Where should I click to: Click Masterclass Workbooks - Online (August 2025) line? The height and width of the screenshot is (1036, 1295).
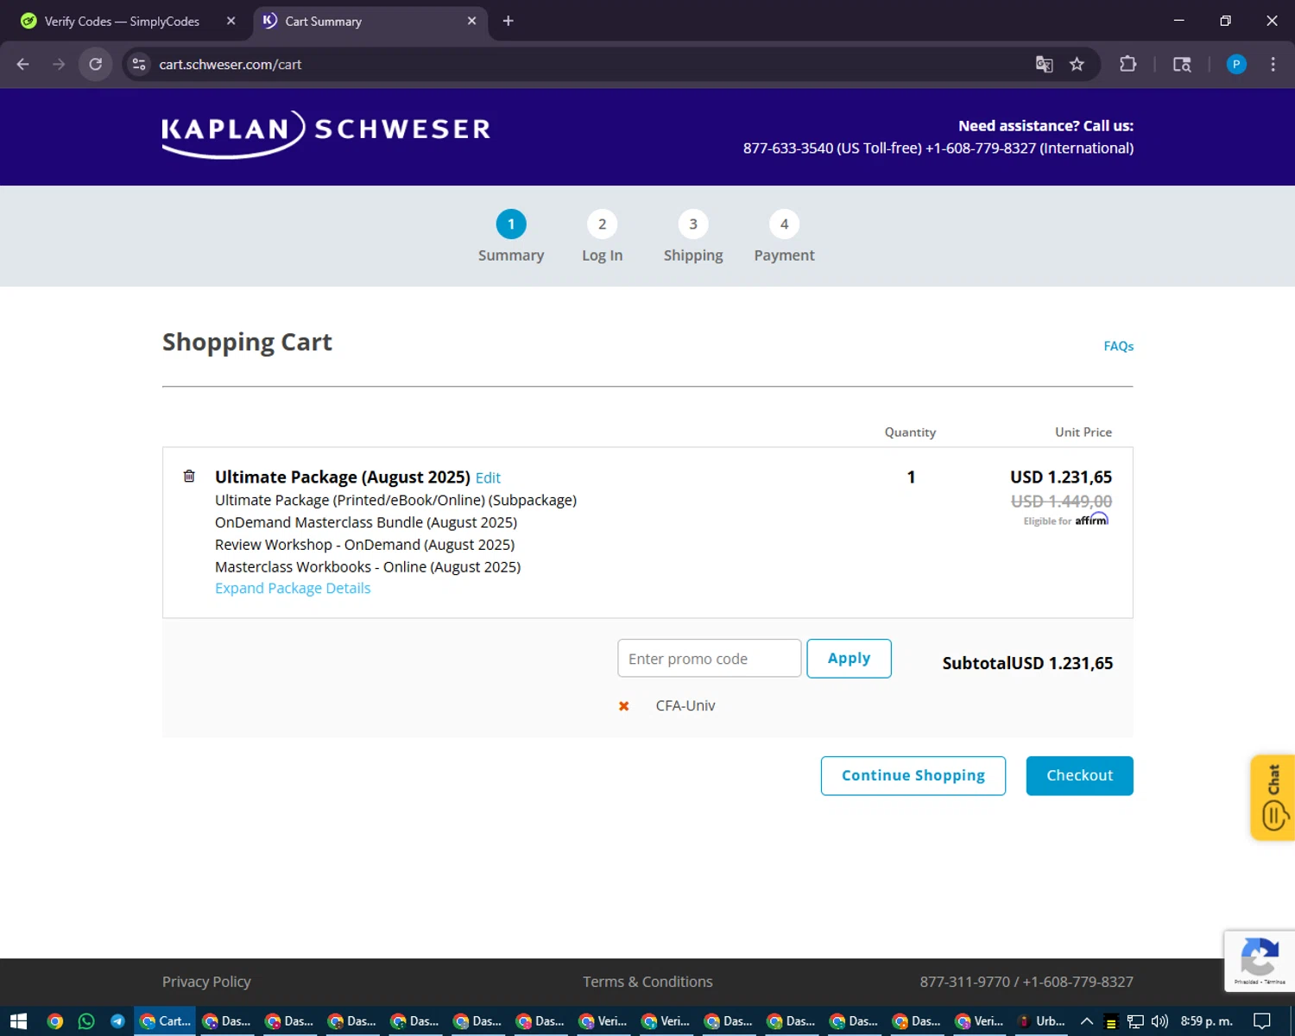(368, 567)
